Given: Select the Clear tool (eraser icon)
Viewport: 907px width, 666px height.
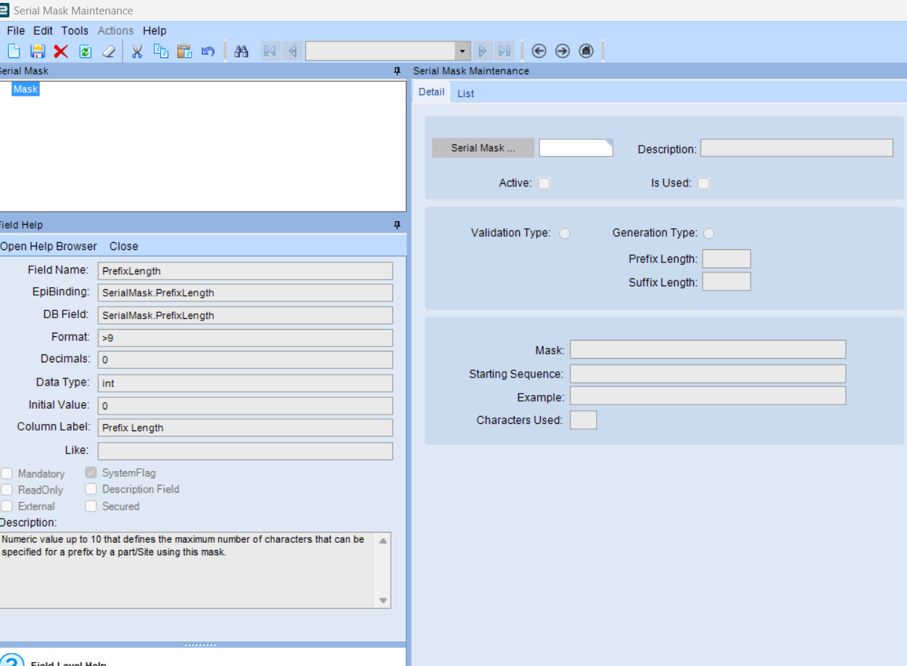Looking at the screenshot, I should pos(109,51).
